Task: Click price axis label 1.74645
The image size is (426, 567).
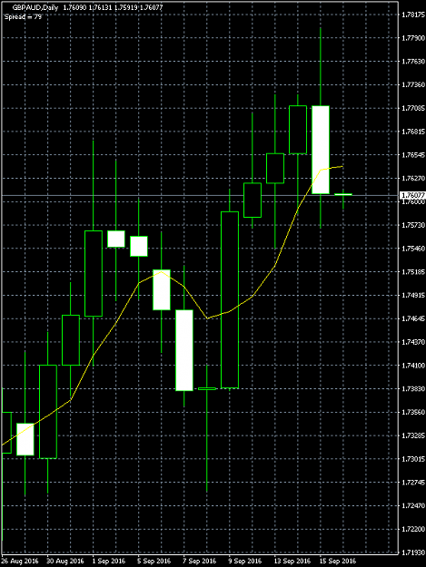Action: coord(413,318)
